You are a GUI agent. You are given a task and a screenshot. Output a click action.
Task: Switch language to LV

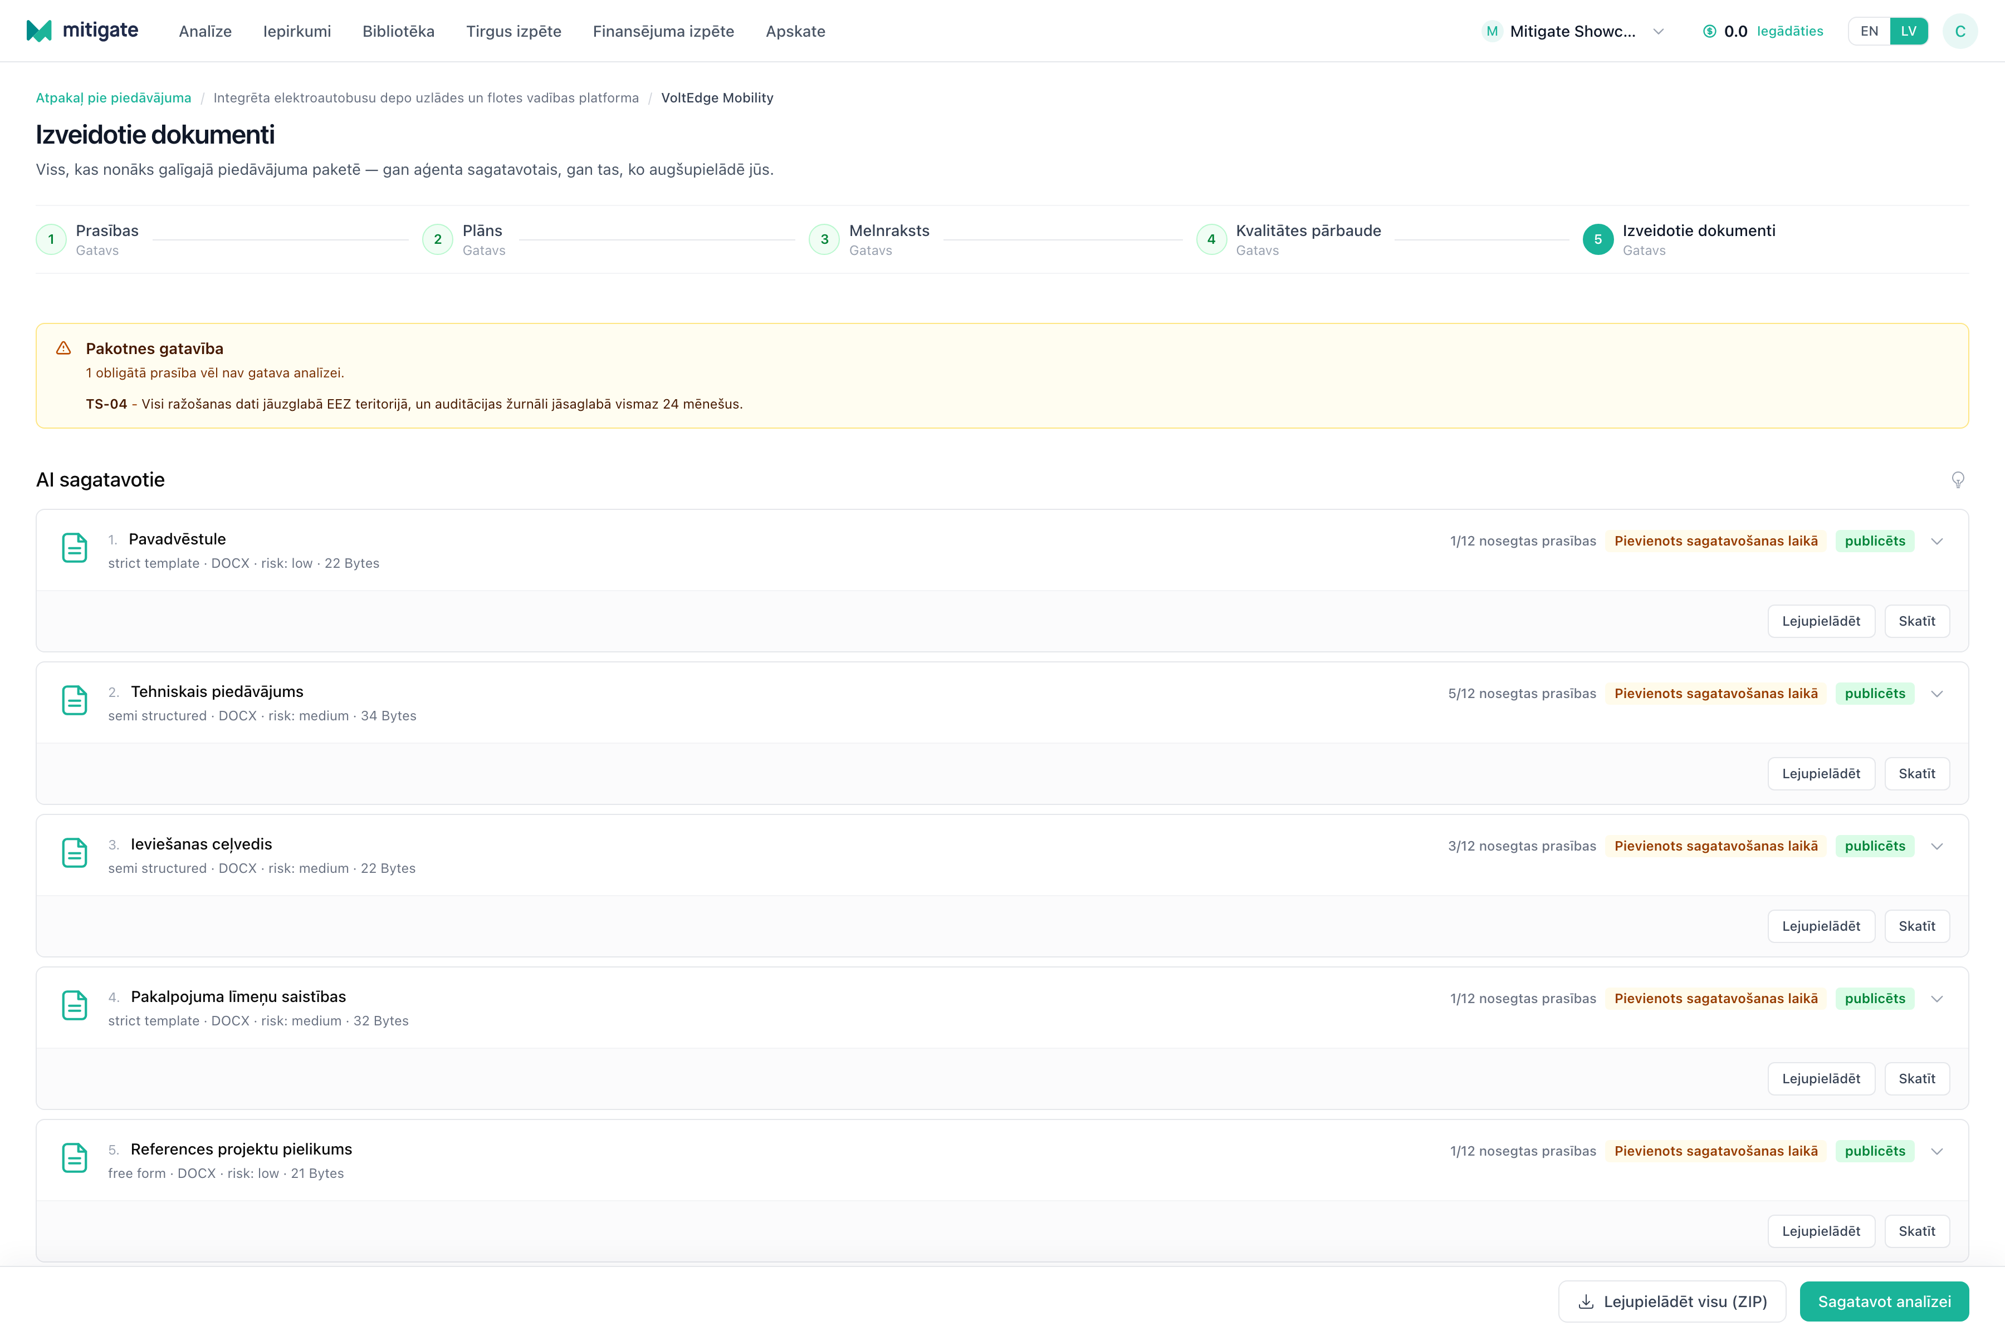(x=1909, y=32)
